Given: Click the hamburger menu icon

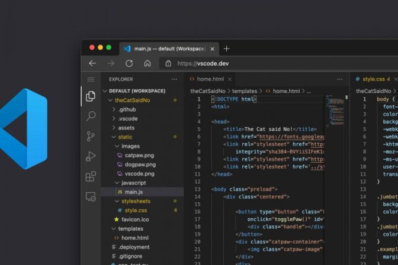Looking at the screenshot, I should click(91, 79).
